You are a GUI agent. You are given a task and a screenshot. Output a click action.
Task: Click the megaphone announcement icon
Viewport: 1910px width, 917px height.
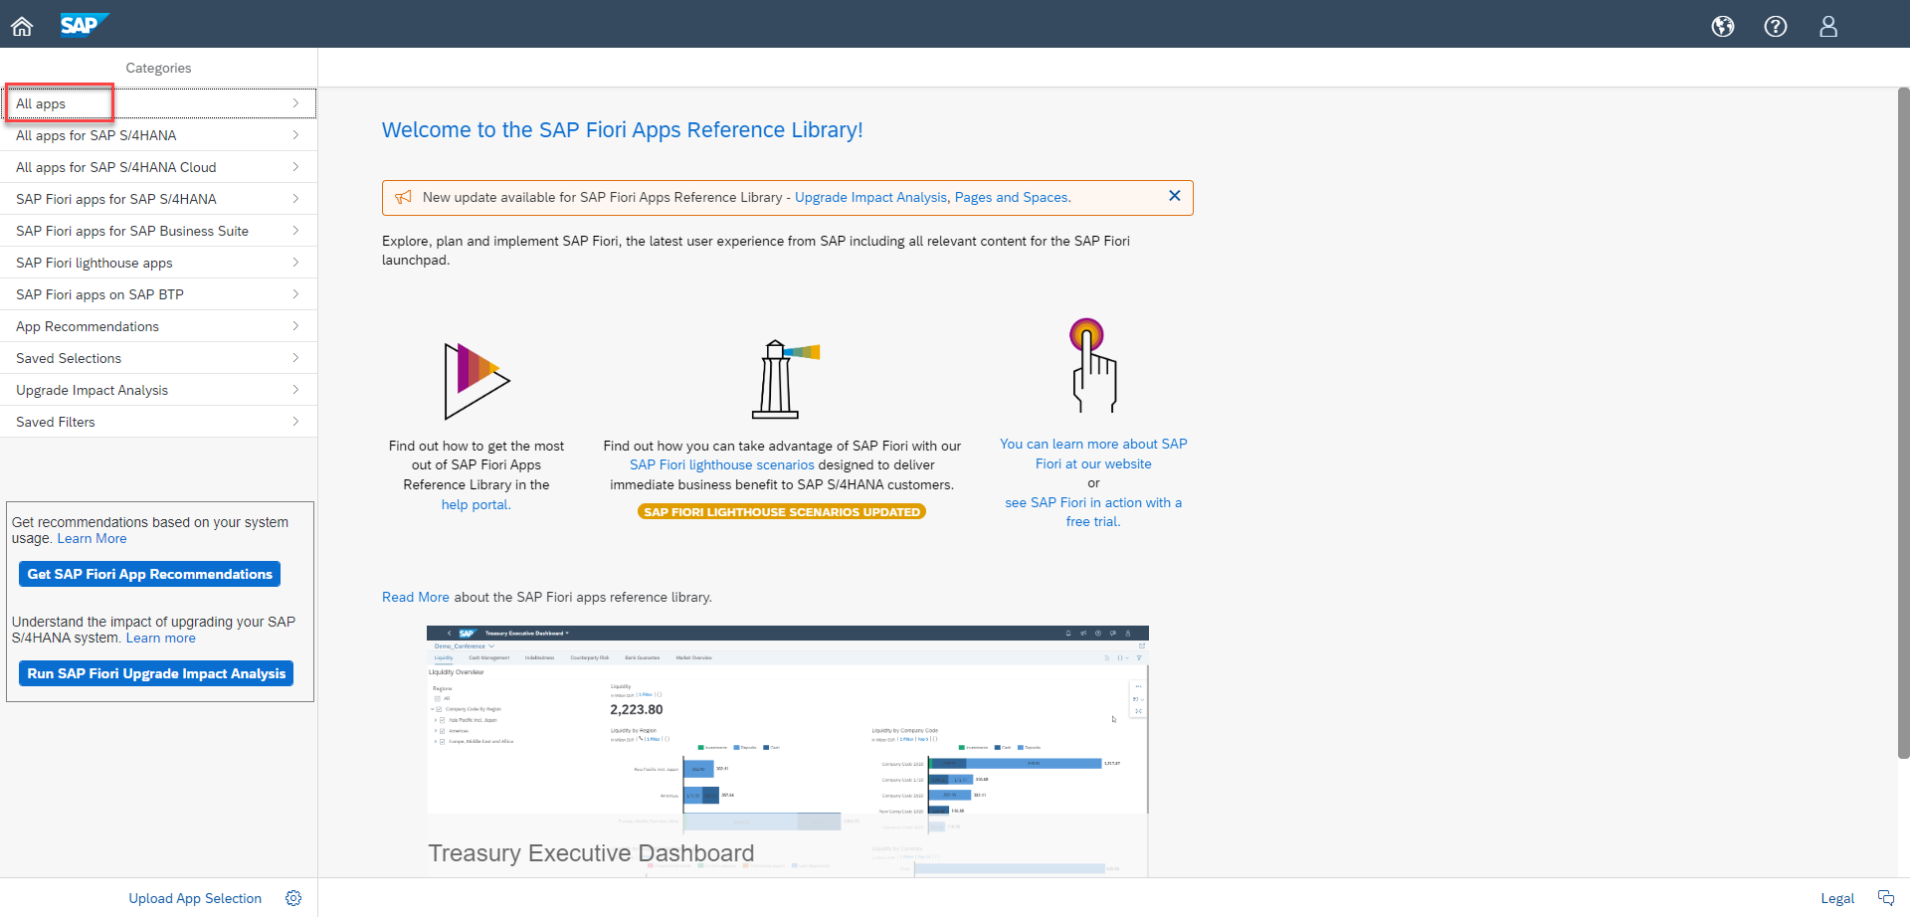point(403,197)
